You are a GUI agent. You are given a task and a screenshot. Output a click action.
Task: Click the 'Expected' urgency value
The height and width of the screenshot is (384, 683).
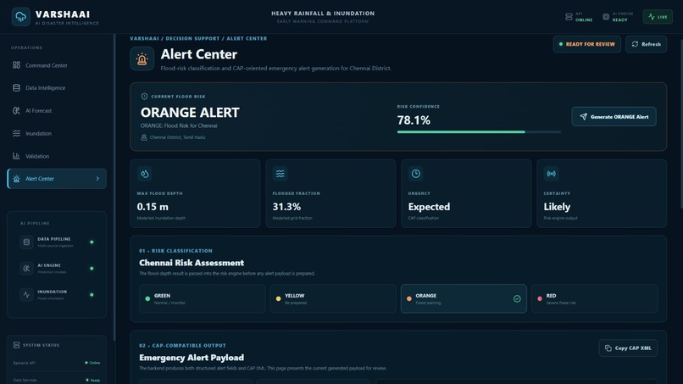[429, 207]
